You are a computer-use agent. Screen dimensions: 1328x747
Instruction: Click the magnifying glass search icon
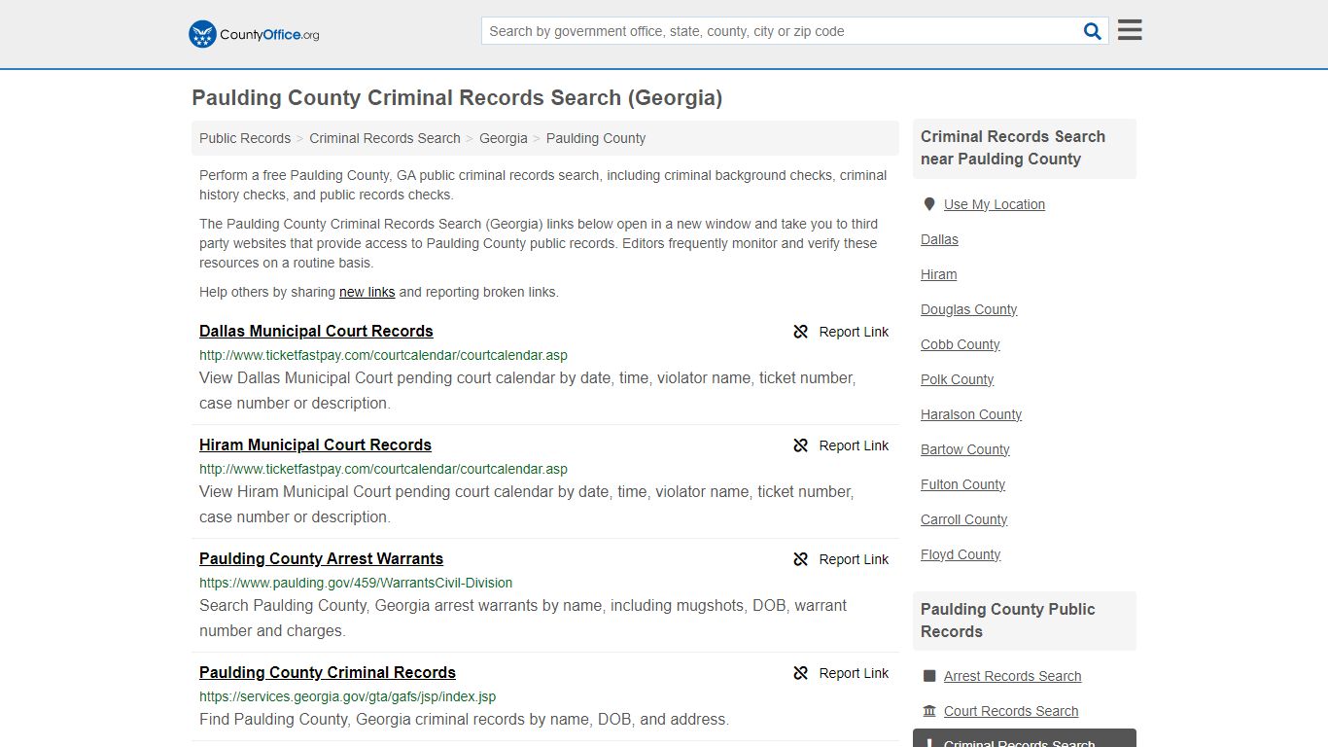(1092, 31)
